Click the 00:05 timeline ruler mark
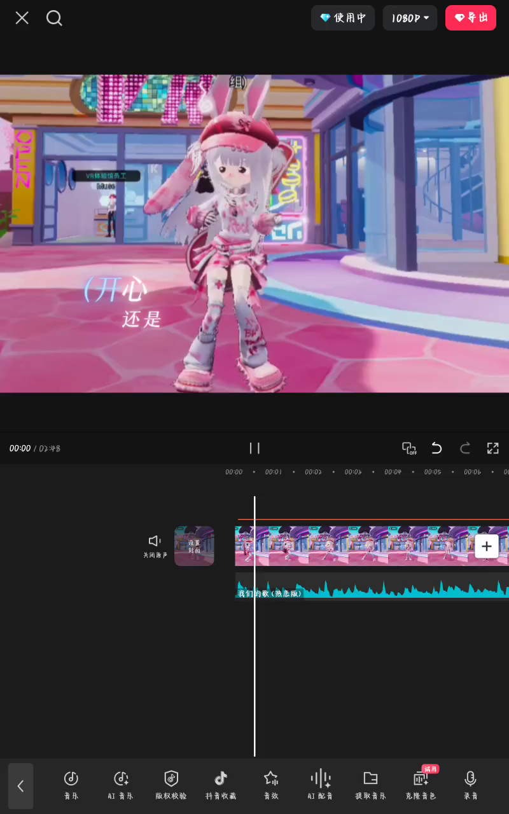Image resolution: width=509 pixels, height=814 pixels. click(x=433, y=472)
